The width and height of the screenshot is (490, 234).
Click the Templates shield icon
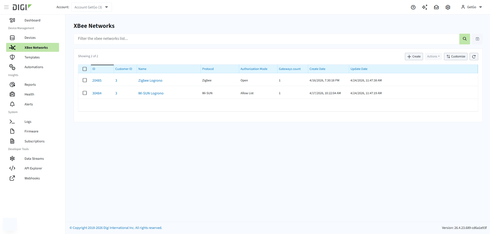tap(12, 57)
